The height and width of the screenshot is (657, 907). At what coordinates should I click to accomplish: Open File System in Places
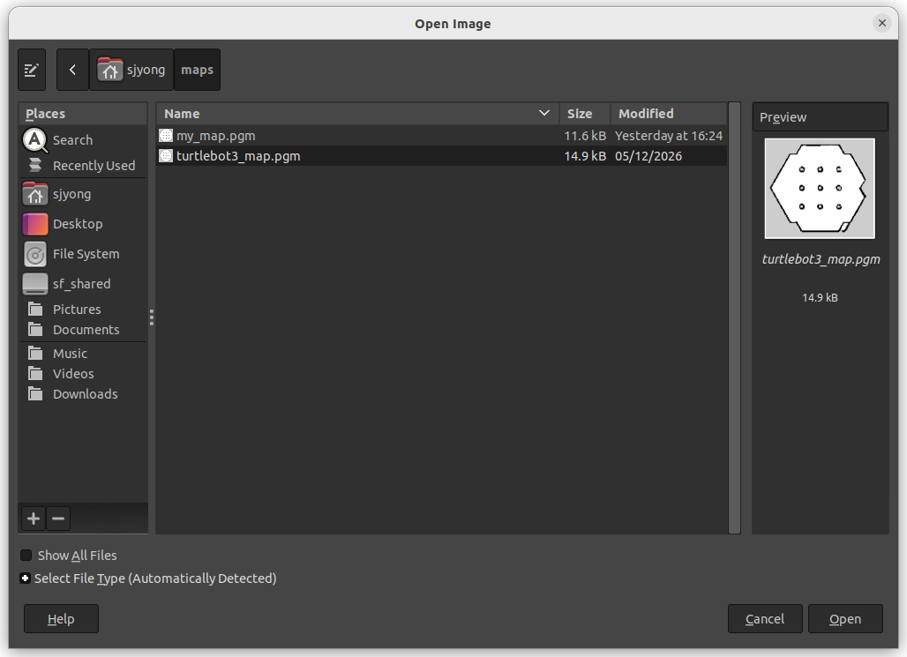83,254
